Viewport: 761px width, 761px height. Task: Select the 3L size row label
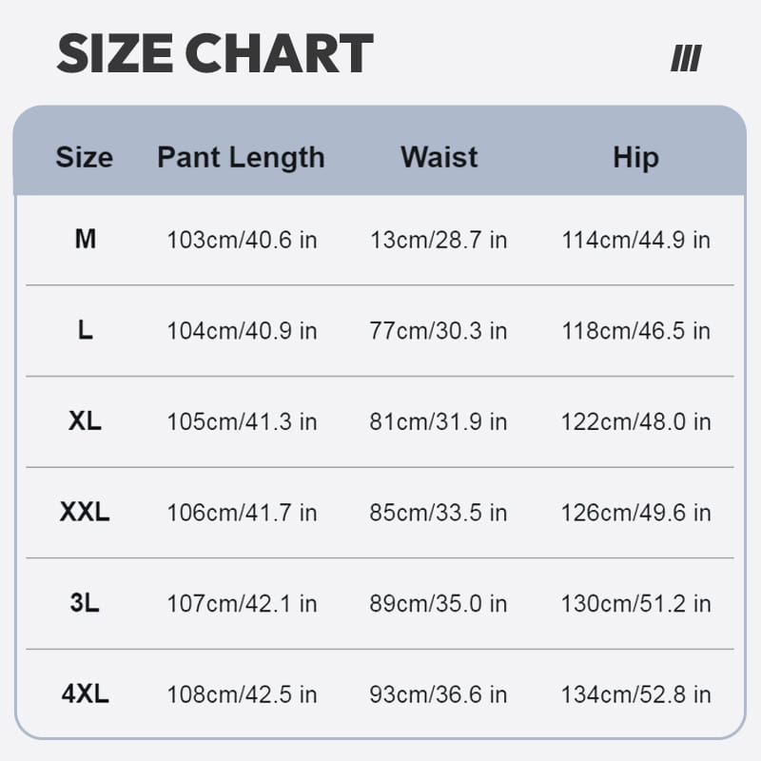tap(85, 603)
